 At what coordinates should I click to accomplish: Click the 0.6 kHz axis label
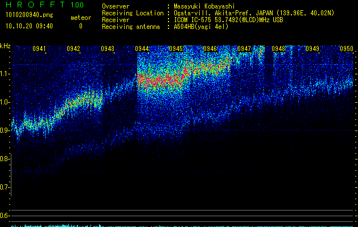tap(4, 216)
